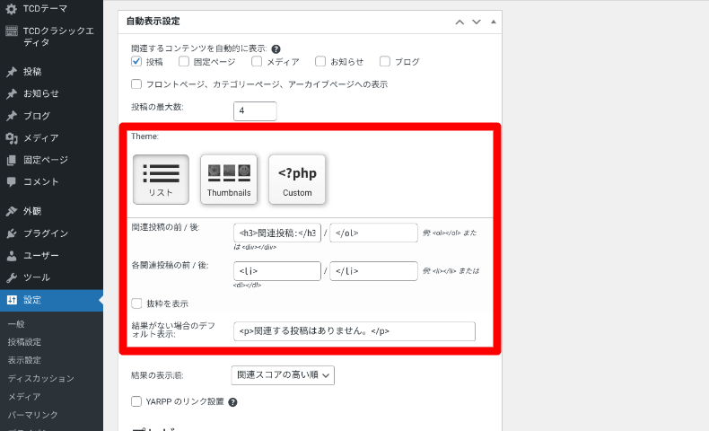Go to プラグイン in sidebar
The height and width of the screenshot is (431, 709).
[46, 233]
